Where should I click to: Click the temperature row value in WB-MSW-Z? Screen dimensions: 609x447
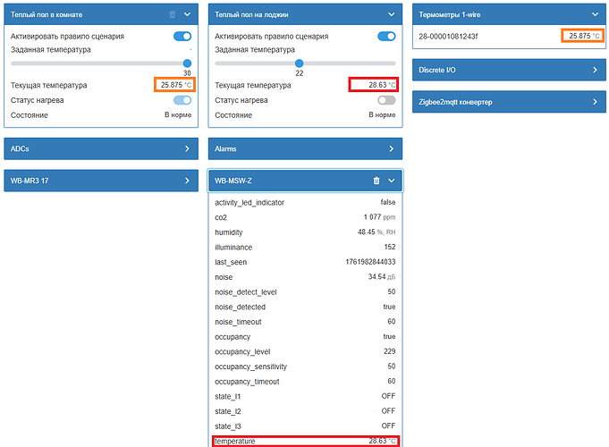pyautogui.click(x=377, y=442)
